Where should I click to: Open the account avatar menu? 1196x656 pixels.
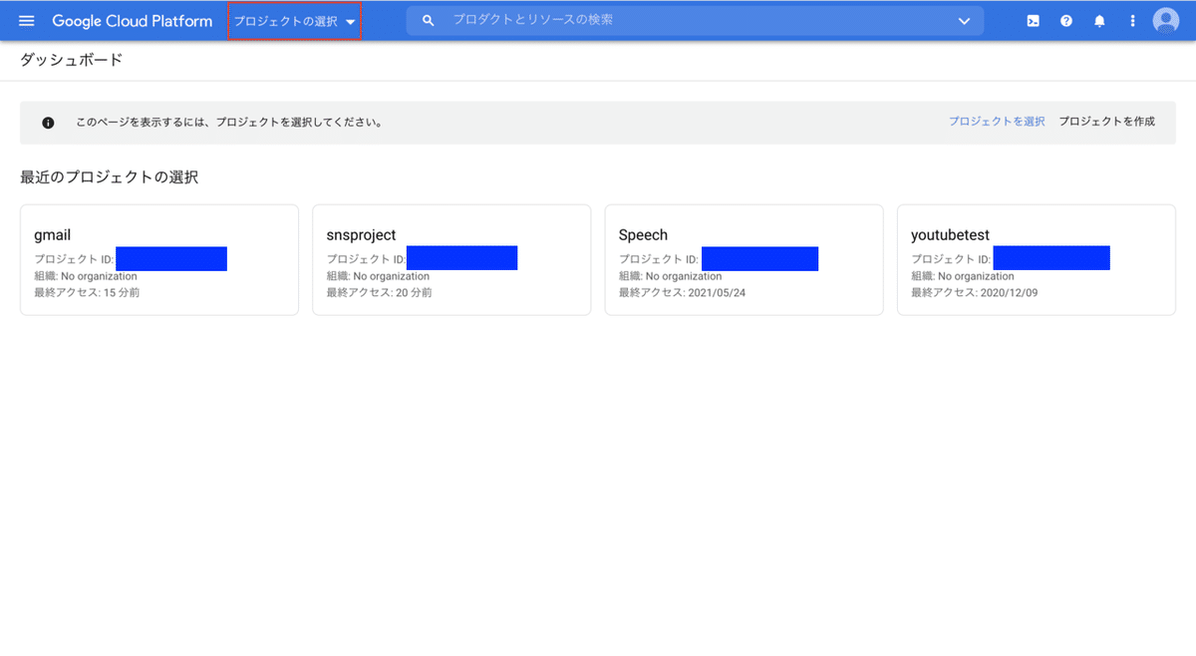(x=1165, y=21)
